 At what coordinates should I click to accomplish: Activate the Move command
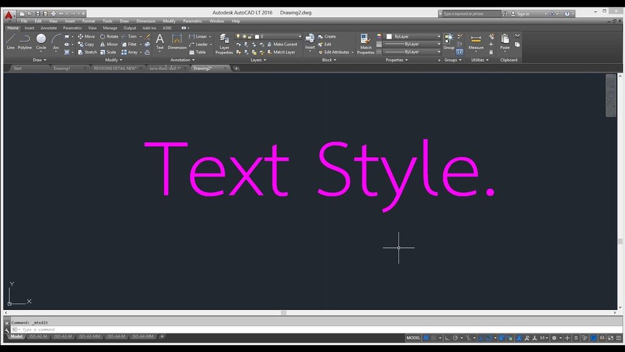[x=86, y=36]
